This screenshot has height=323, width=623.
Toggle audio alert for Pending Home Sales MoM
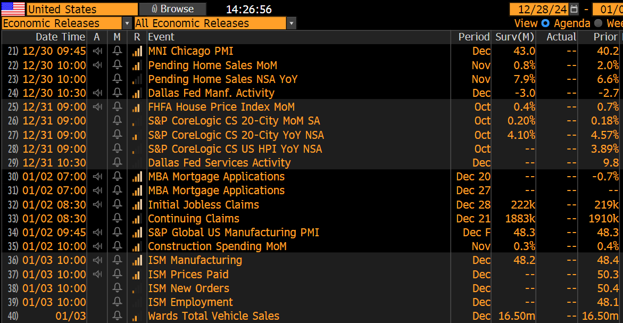[x=97, y=65]
